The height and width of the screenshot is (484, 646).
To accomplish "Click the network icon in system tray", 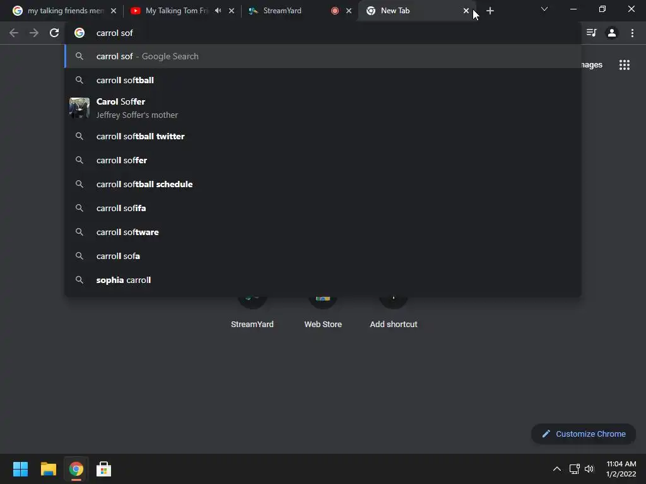I will click(574, 469).
